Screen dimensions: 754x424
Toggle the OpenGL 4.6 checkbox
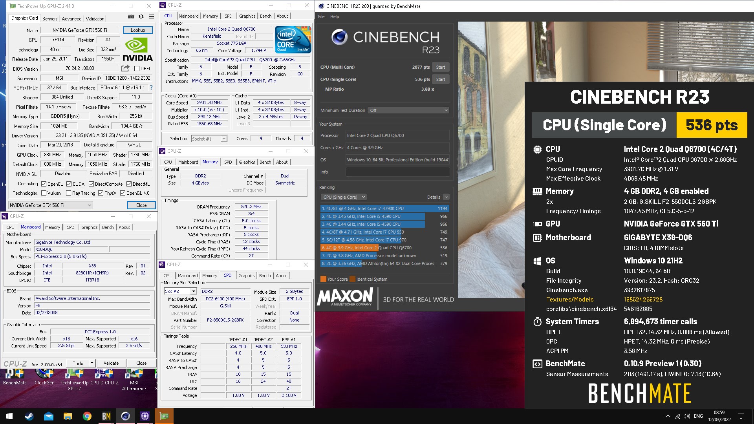point(123,193)
